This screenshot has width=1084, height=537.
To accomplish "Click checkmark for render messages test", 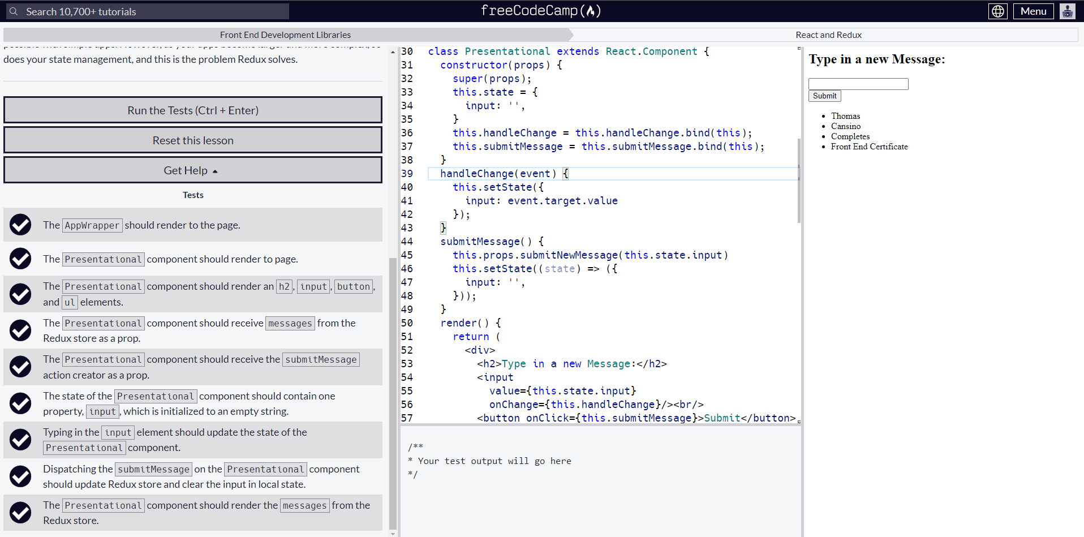I will coord(20,513).
